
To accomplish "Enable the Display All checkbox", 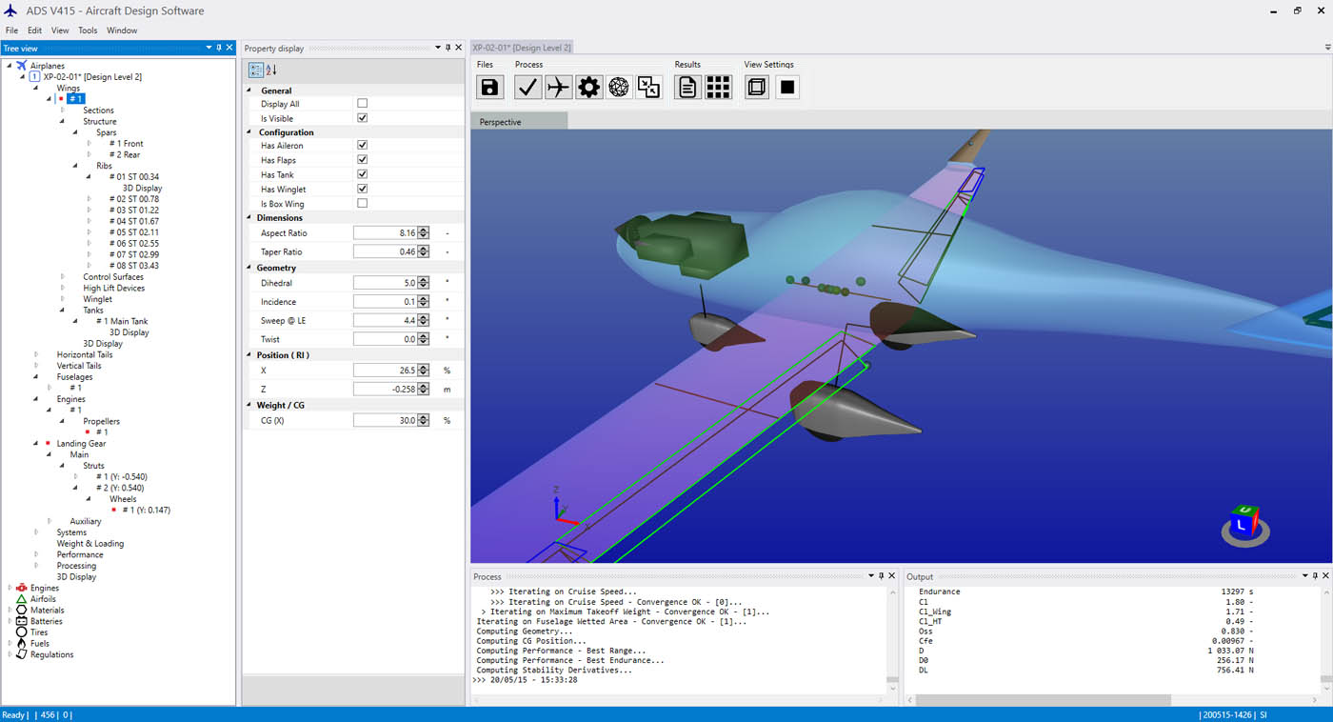I will (362, 103).
